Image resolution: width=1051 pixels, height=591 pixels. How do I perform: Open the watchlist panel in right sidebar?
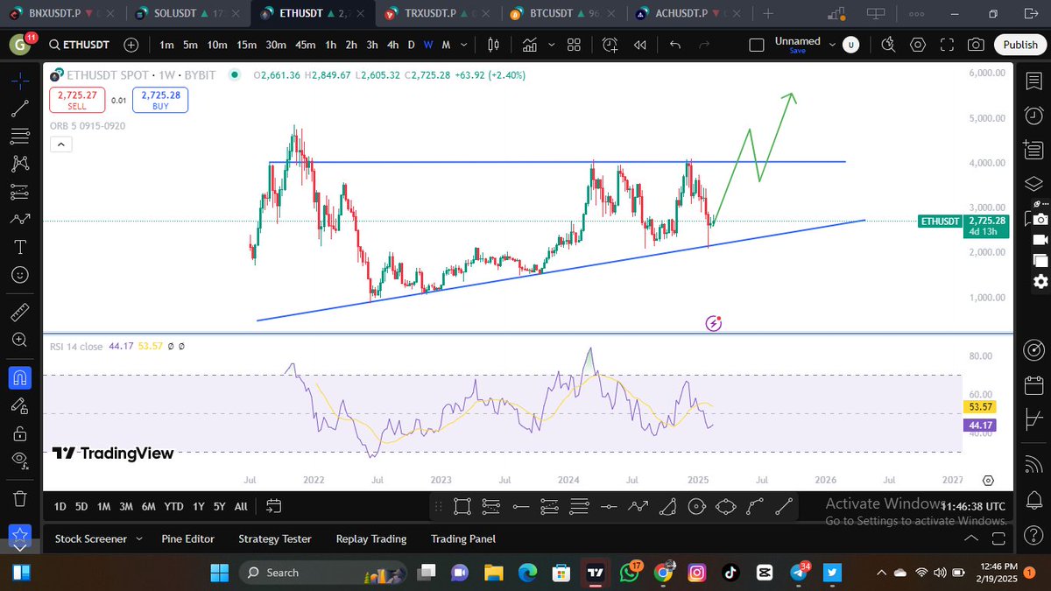(1033, 81)
